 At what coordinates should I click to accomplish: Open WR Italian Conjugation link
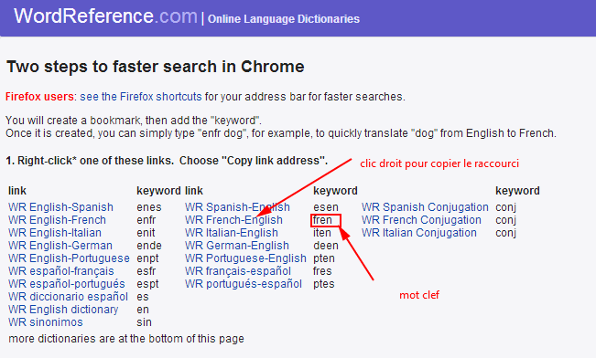(419, 233)
